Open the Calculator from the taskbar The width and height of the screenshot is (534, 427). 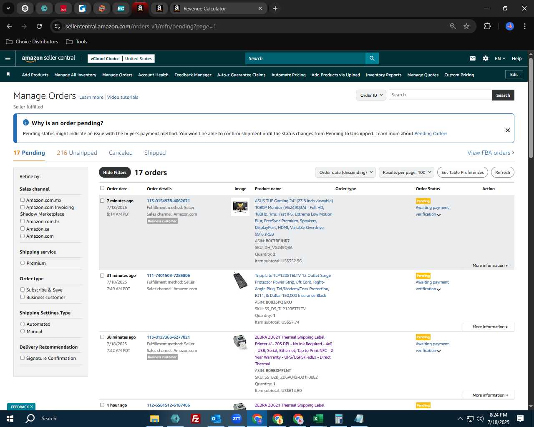coord(338,419)
